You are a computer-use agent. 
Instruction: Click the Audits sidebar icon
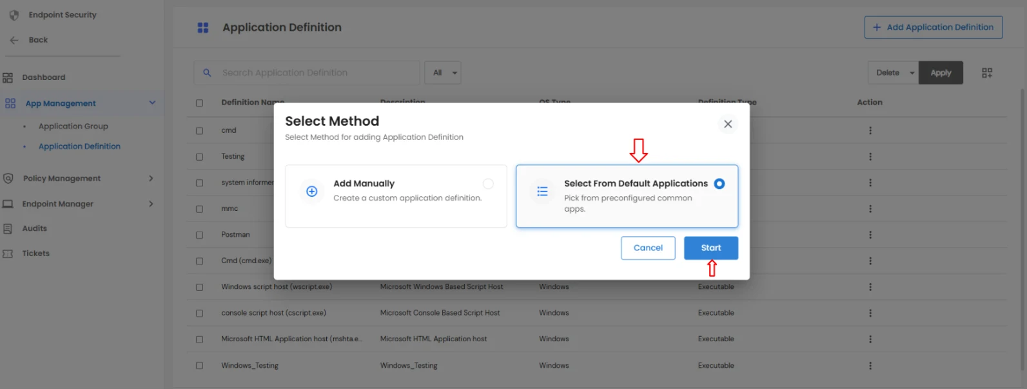pos(9,228)
